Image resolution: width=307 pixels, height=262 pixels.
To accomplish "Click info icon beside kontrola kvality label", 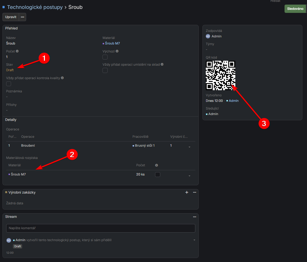I will coord(62,78).
